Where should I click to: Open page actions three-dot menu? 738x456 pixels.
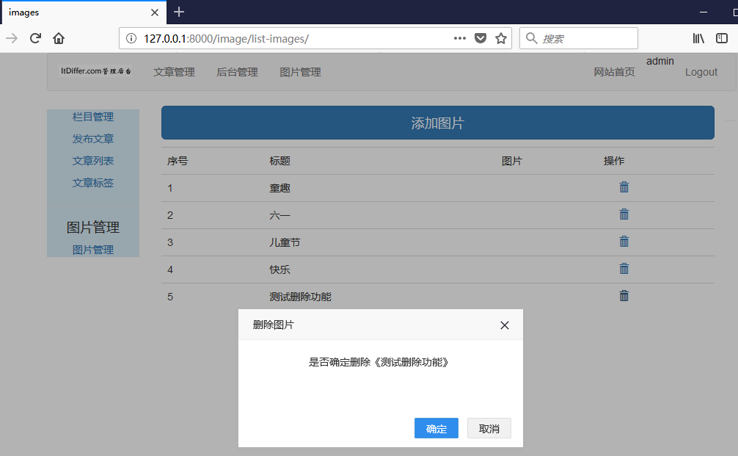(x=460, y=38)
